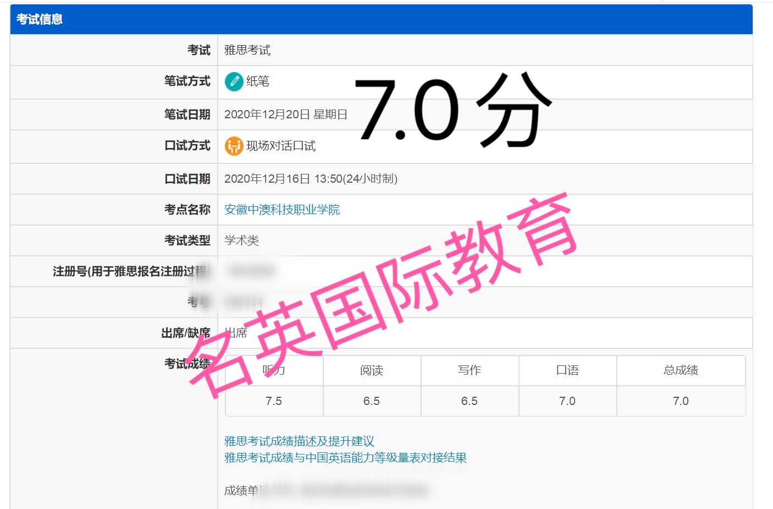Select the 现场对话口试 value text

281,146
